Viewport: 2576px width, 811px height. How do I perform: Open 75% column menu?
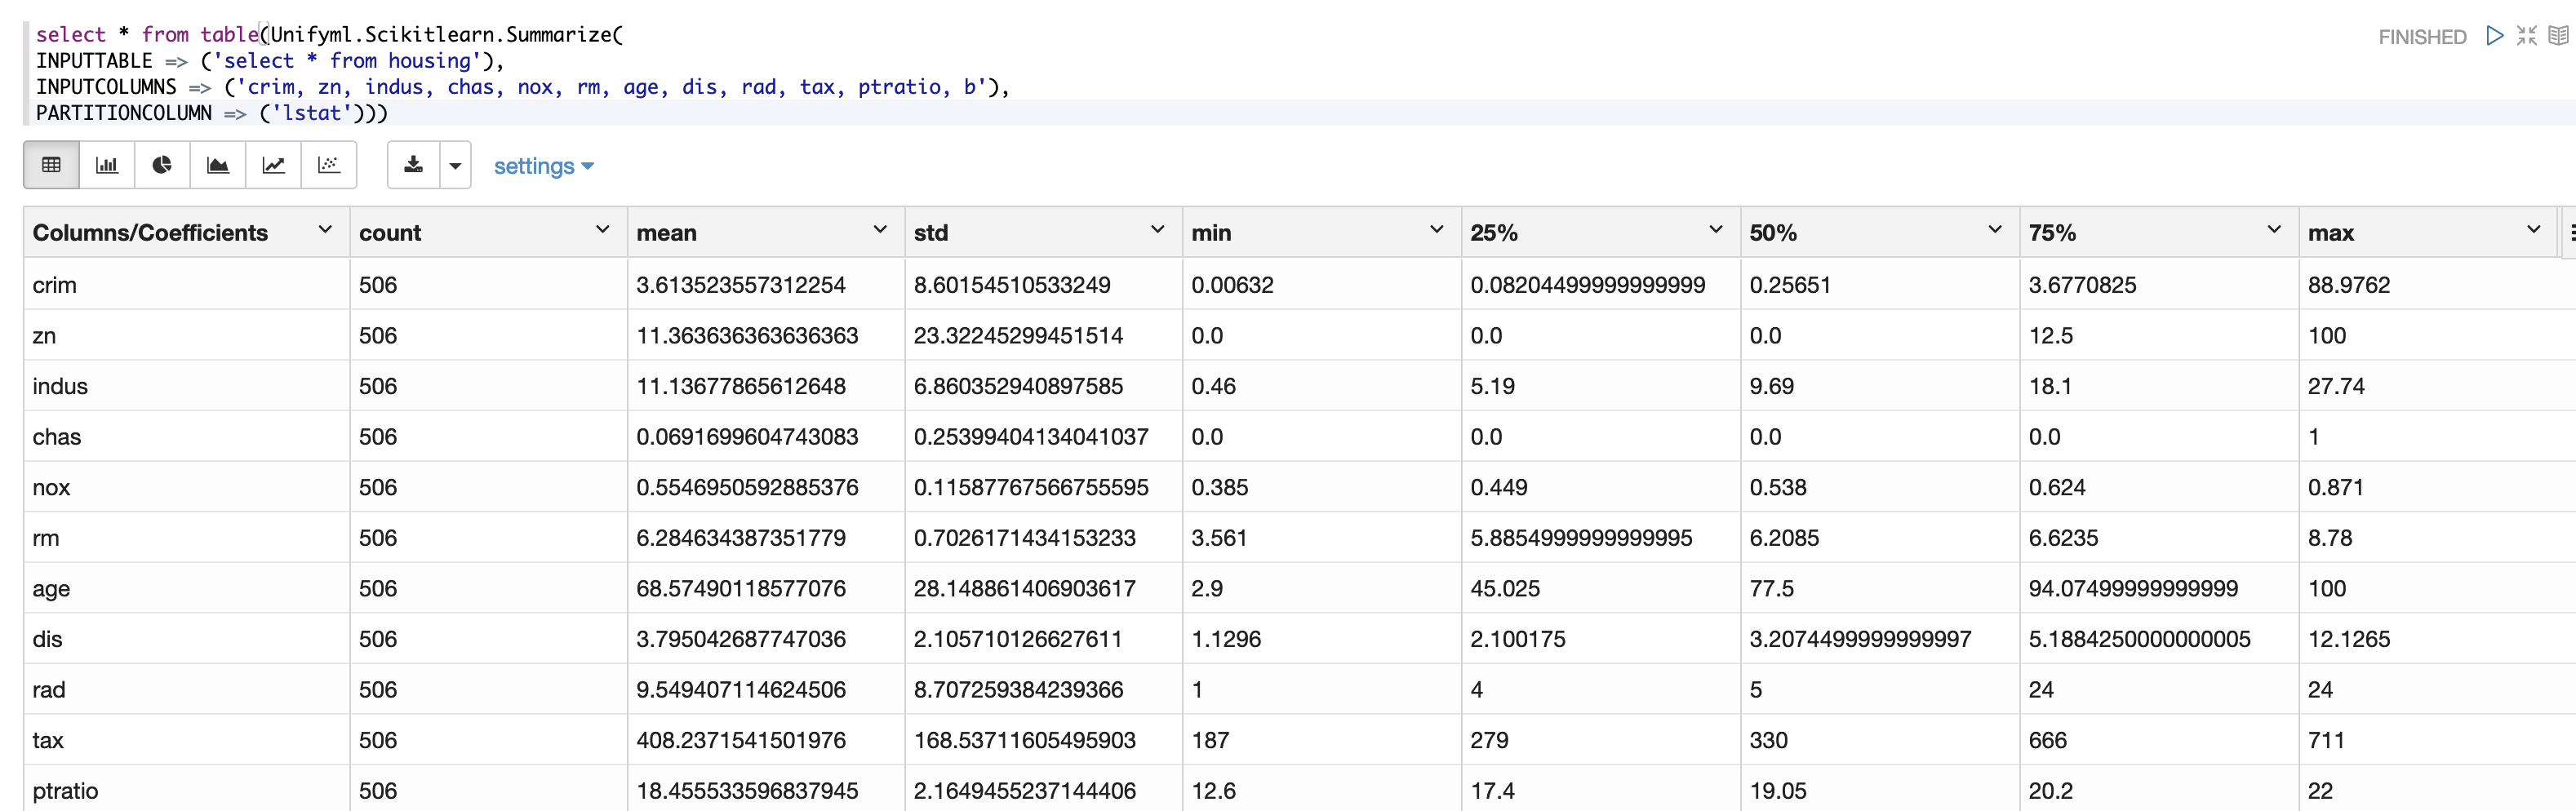2273,230
